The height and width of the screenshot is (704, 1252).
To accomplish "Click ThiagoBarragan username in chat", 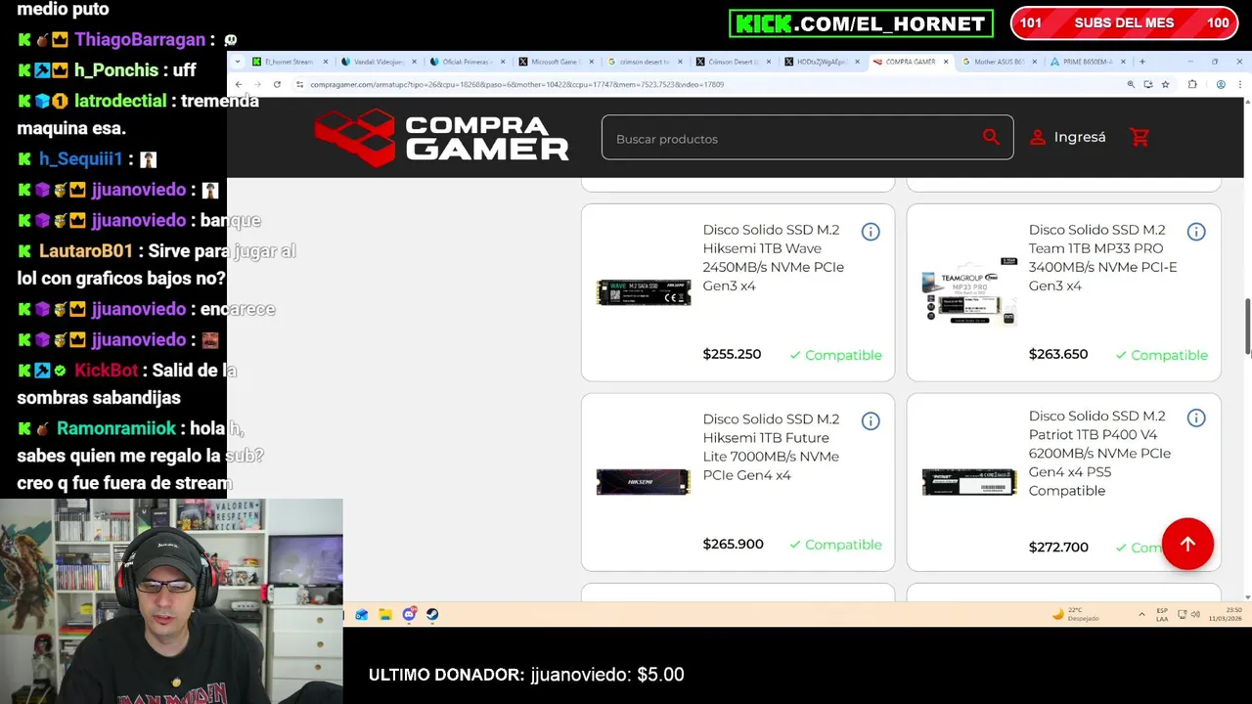I will 140,40.
